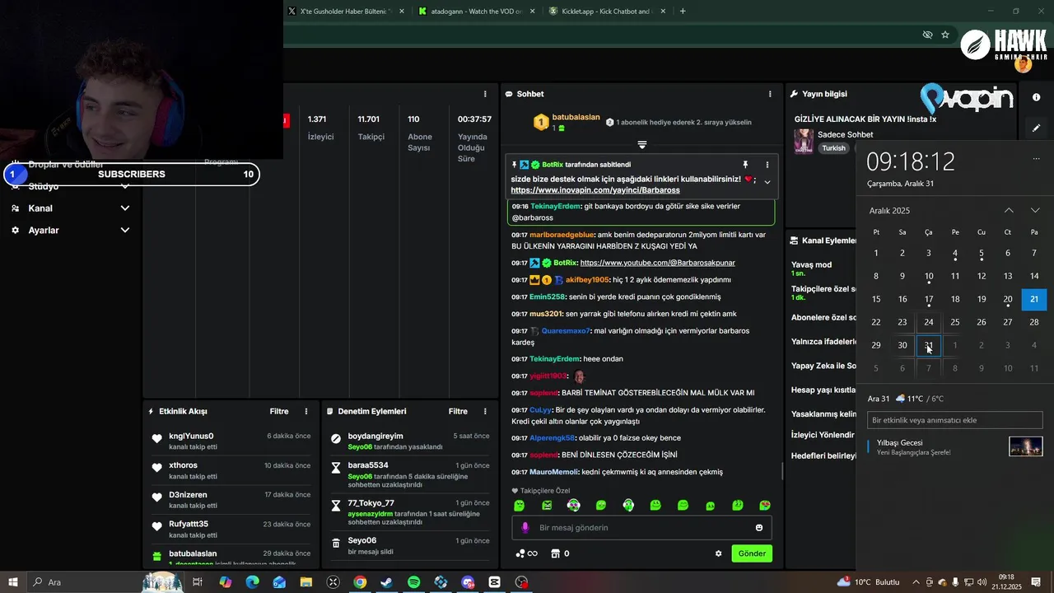Open the emoji picker in message box
1054x593 pixels.
[x=759, y=528]
